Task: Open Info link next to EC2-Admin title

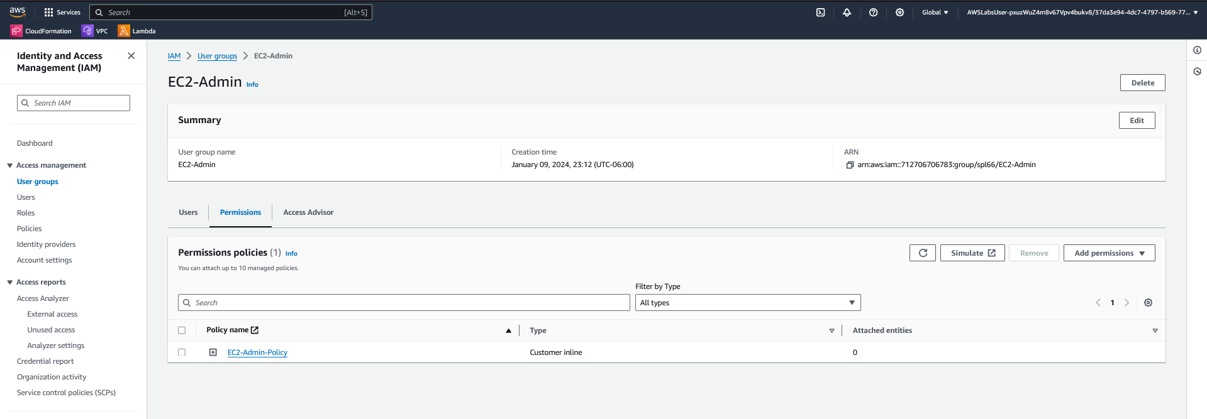Action: [252, 85]
